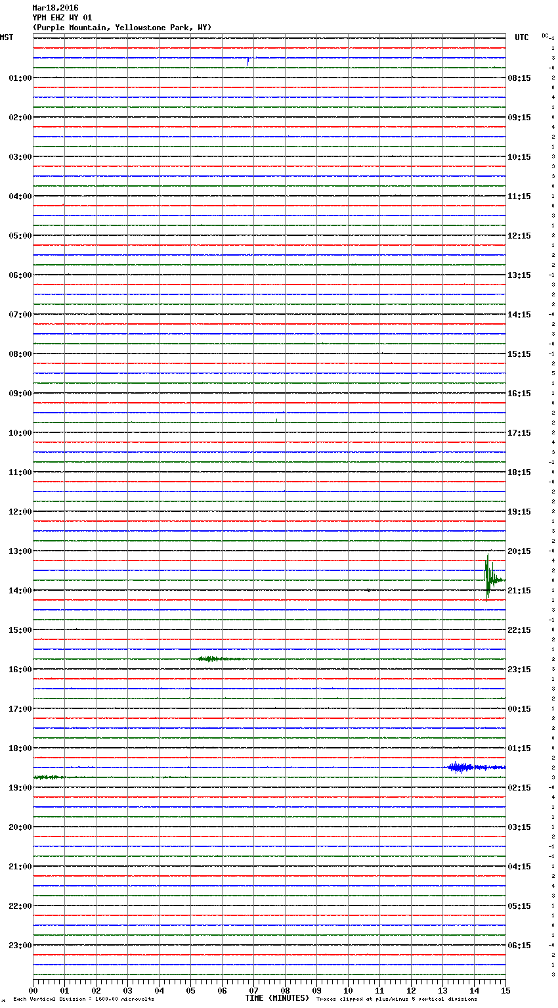Select the 18:00 MST time label
The width and height of the screenshot is (558, 1008).
tap(20, 748)
